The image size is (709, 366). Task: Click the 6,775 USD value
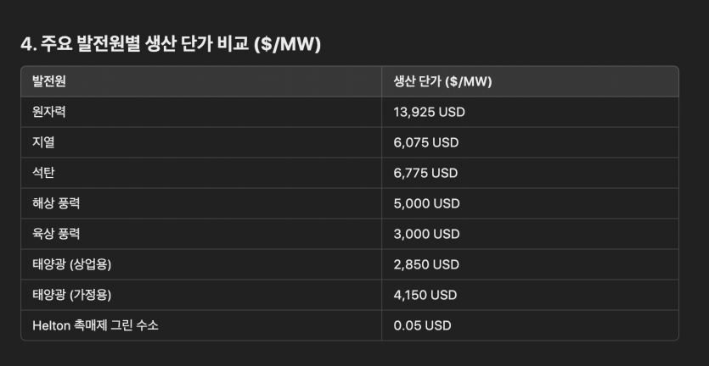tap(425, 173)
